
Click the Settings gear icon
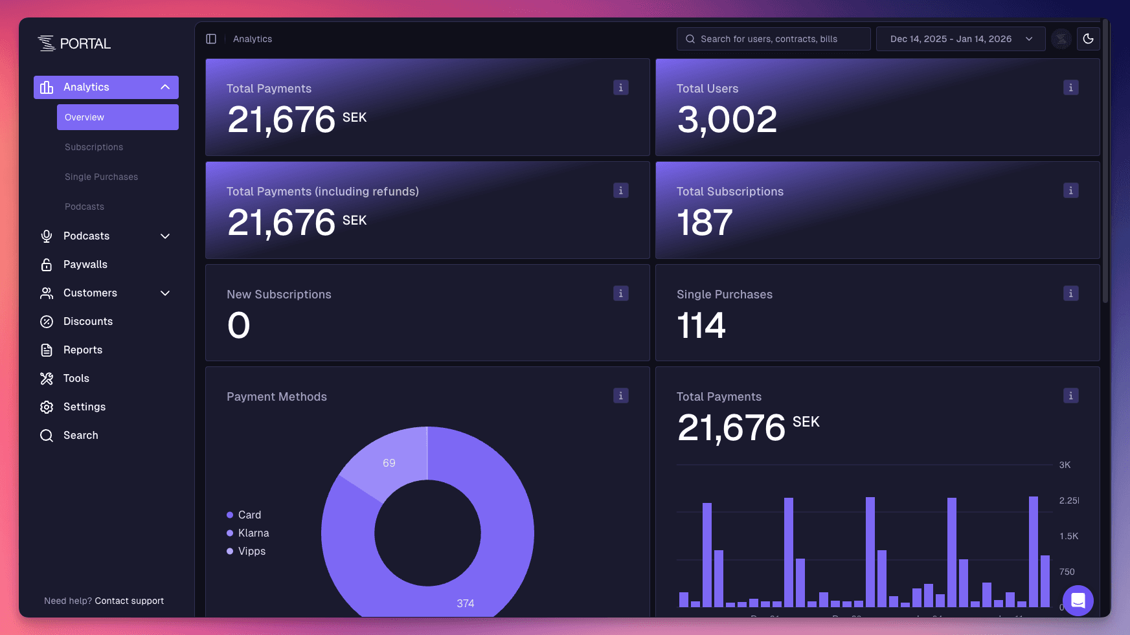click(47, 407)
